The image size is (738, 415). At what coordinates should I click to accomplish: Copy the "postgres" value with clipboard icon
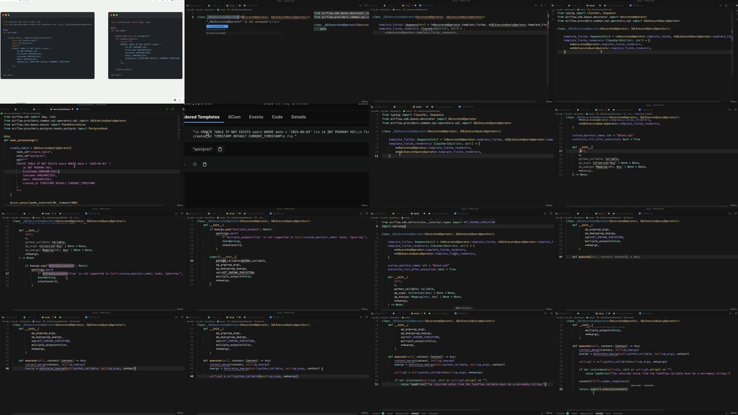(220, 149)
